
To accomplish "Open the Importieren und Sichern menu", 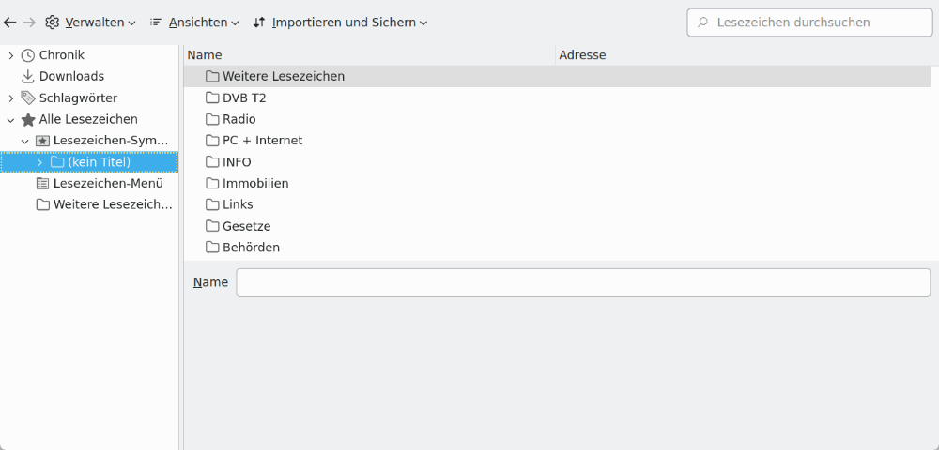I will tap(340, 22).
